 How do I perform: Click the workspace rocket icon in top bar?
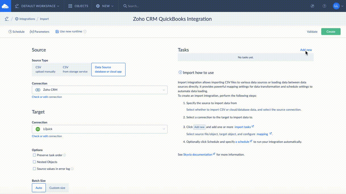[17, 6]
